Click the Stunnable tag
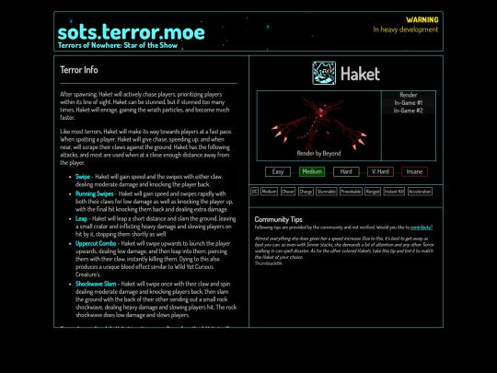 [x=327, y=192]
